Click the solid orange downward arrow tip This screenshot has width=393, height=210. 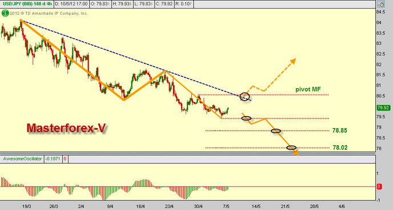tap(296, 154)
